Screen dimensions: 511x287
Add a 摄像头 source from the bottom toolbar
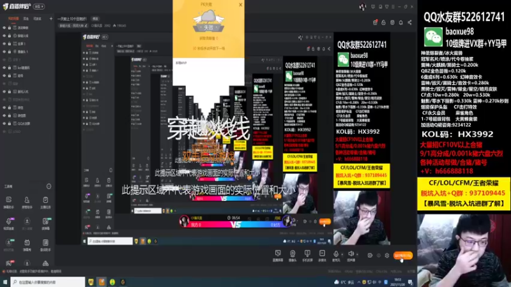293,256
